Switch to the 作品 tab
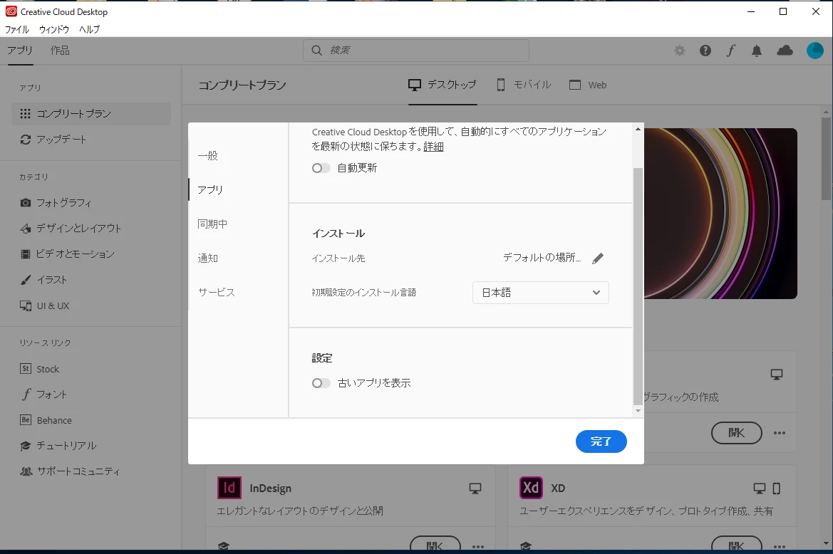Screen dimensions: 833x554 (x=60, y=51)
